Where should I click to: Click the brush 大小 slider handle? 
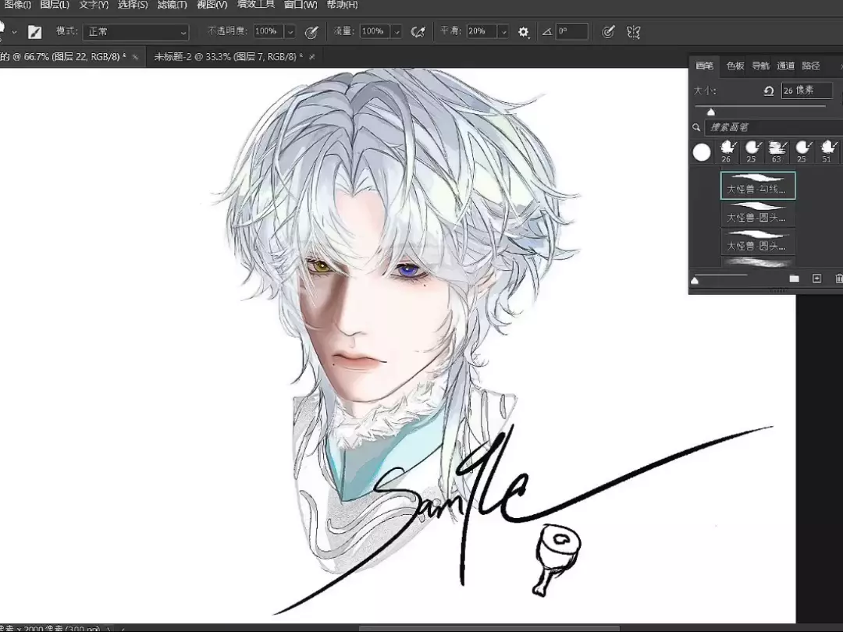(711, 112)
